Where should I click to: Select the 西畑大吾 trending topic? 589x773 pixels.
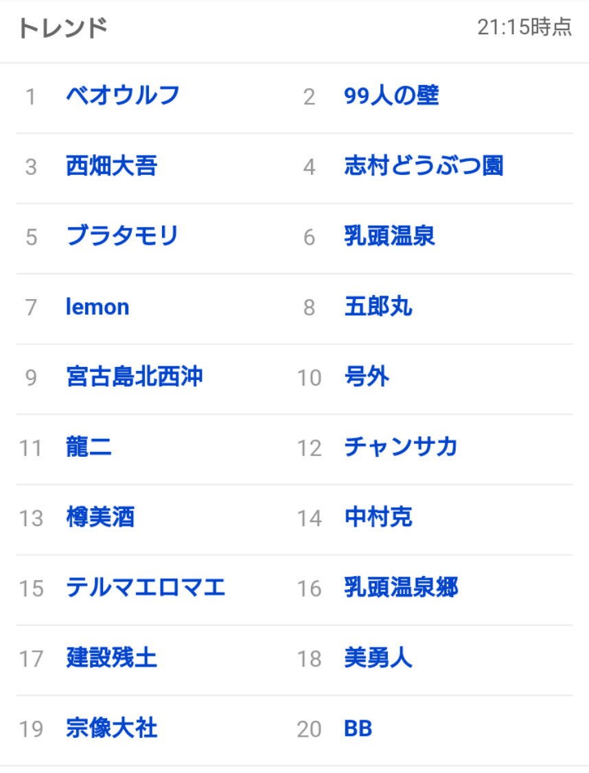click(x=111, y=166)
